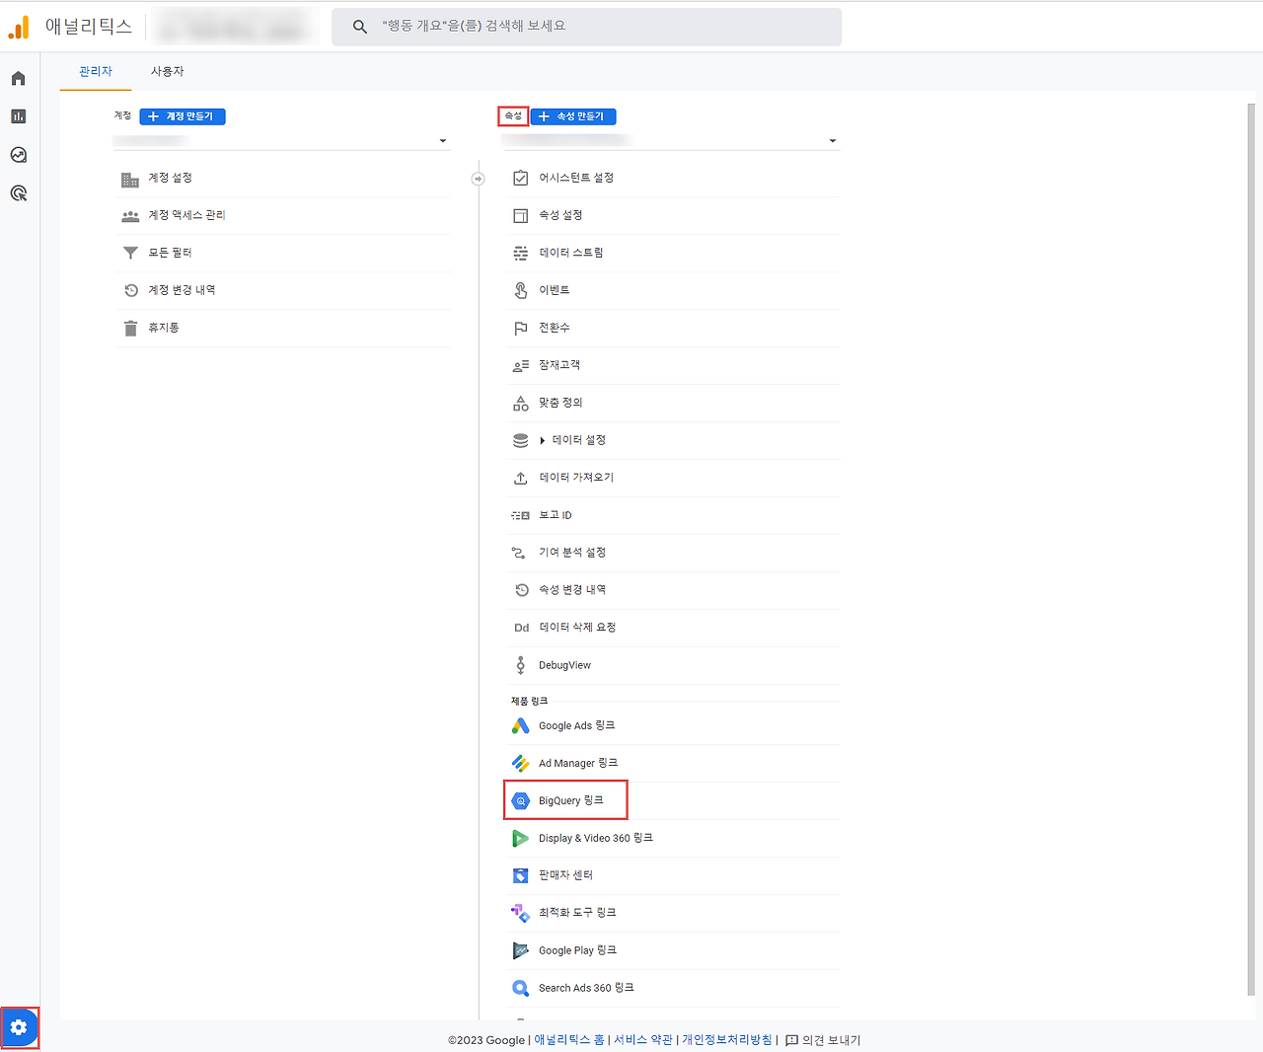Screen dimensions: 1263x1052
Task: Open the Reports bar chart icon
Action: click(19, 116)
